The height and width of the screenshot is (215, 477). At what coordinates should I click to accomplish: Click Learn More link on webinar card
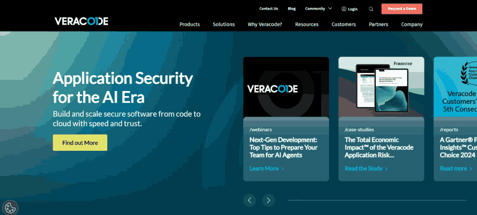pyautogui.click(x=266, y=169)
